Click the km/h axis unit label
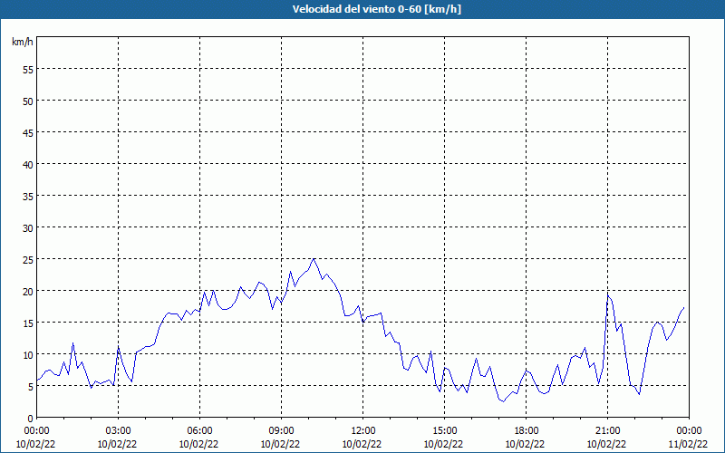This screenshot has height=453, width=725. tap(22, 42)
